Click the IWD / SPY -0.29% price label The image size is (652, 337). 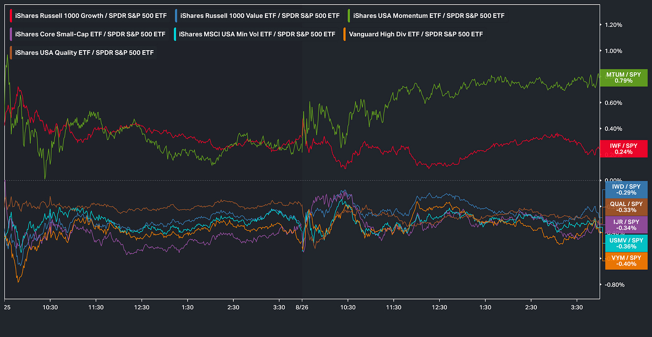(626, 190)
